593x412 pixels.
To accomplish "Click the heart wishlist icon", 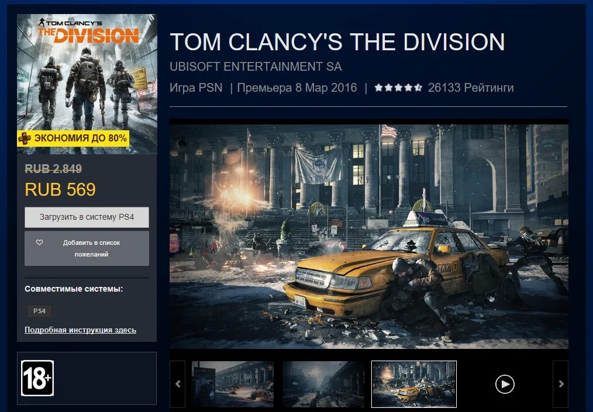I will (x=39, y=243).
